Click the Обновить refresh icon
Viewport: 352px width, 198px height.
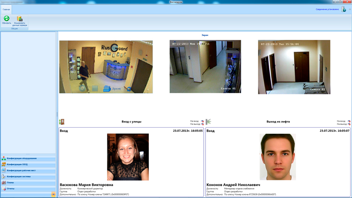7,18
